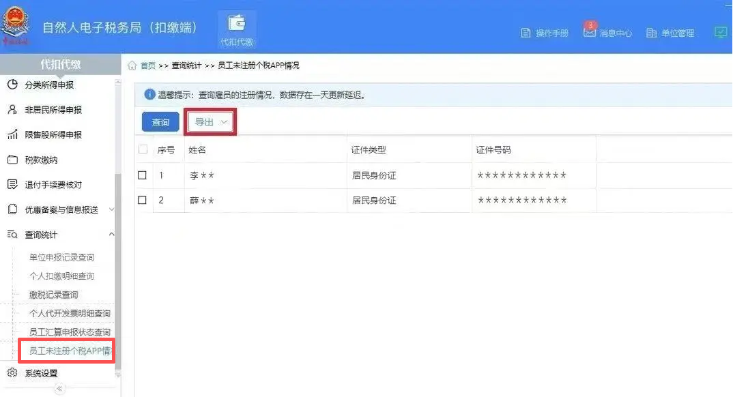Expand 优惠备案与信息报送 menu section

point(112,209)
